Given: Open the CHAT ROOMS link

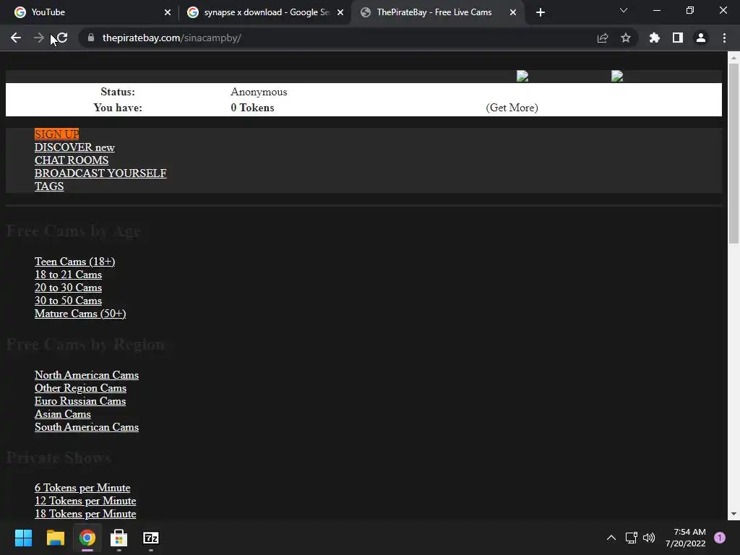Looking at the screenshot, I should 72,160.
